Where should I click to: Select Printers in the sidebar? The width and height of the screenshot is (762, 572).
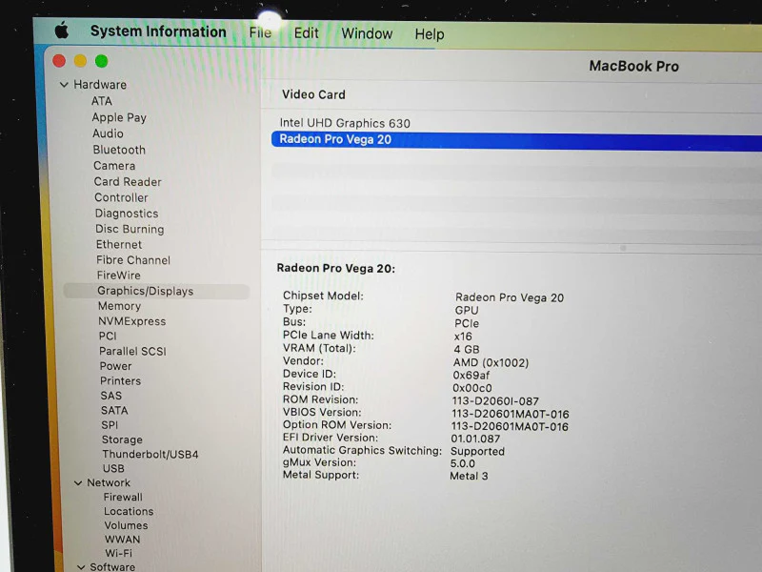pyautogui.click(x=120, y=380)
